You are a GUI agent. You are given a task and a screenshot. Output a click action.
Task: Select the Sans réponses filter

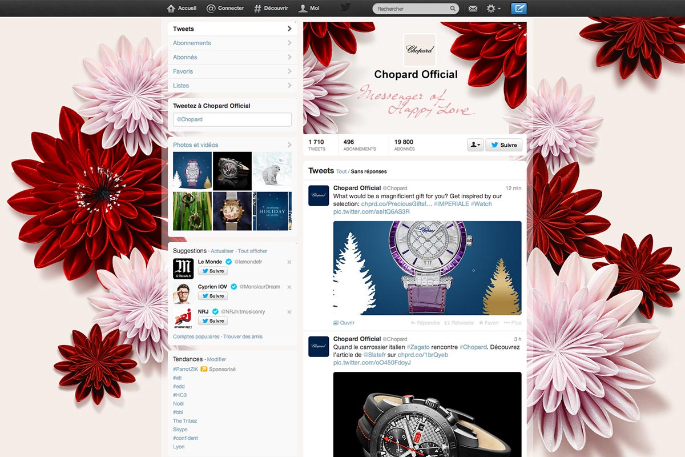click(369, 171)
